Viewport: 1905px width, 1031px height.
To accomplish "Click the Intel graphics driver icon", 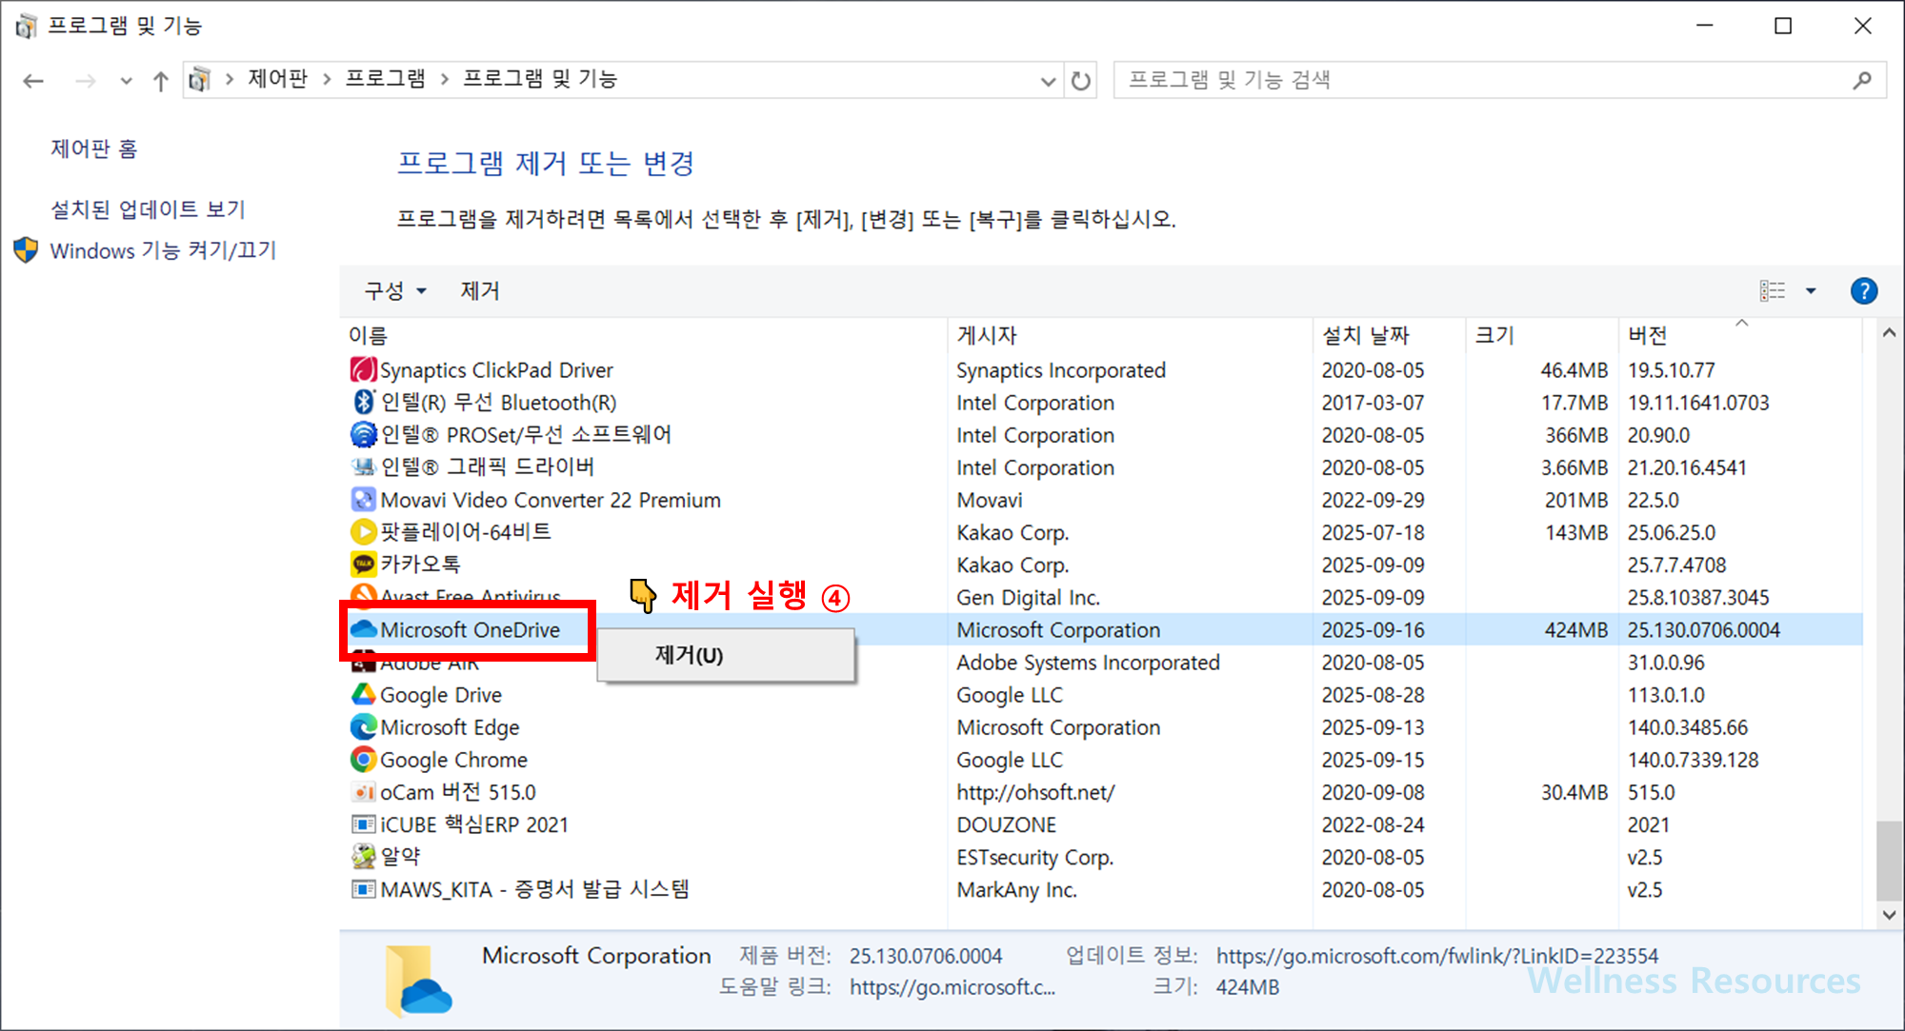I will pos(363,466).
